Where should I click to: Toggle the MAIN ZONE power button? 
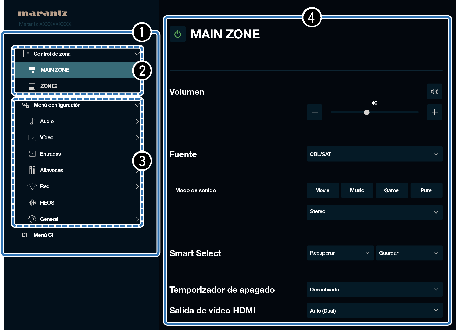click(x=177, y=34)
